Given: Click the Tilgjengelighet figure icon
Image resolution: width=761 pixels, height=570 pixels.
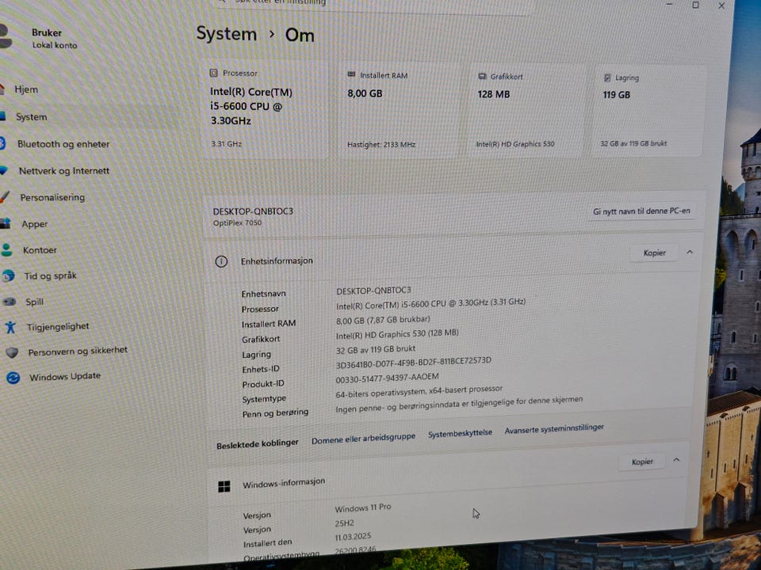Looking at the screenshot, I should tap(10, 327).
